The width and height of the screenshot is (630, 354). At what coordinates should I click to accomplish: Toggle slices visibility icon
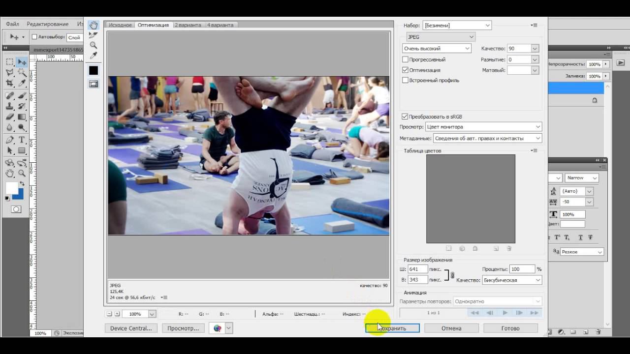[94, 84]
